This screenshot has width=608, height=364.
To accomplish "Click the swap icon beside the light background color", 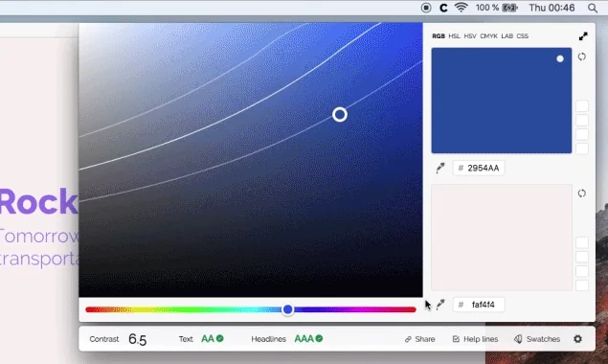I will coord(581,193).
